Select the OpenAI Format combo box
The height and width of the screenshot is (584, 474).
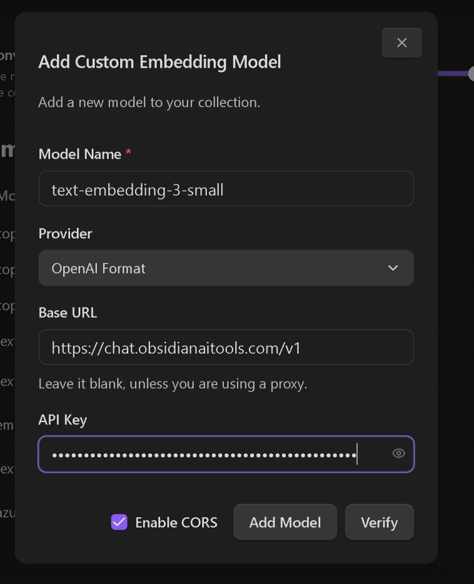click(x=226, y=267)
